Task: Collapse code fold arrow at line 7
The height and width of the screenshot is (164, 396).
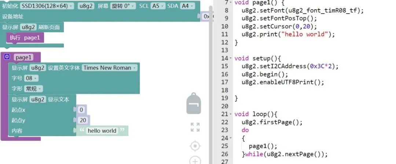Action: coord(231,2)
